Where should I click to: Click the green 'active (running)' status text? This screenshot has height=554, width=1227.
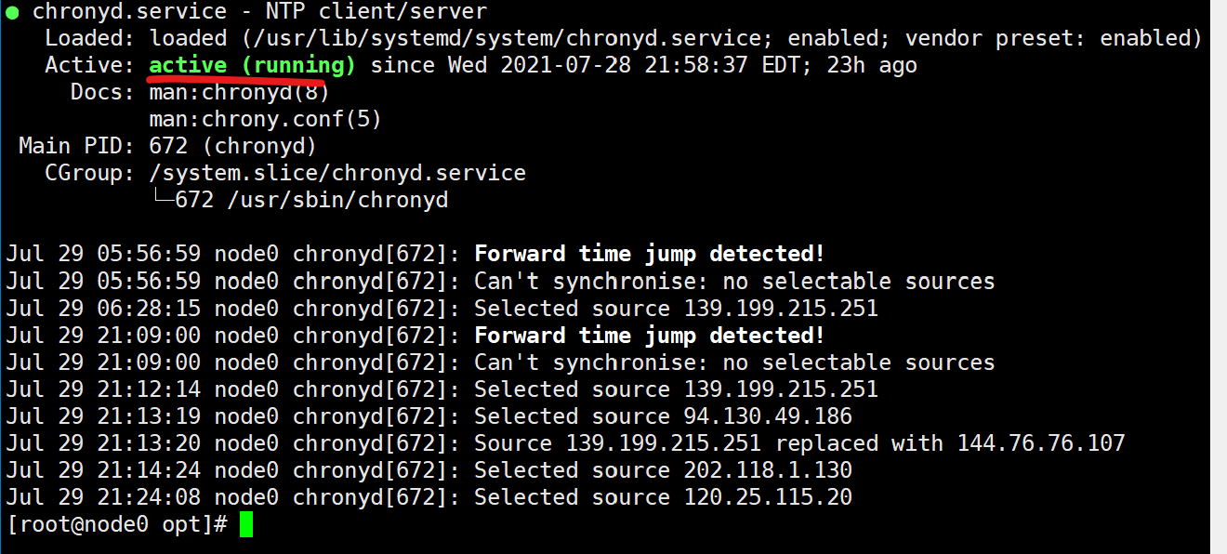coord(252,65)
